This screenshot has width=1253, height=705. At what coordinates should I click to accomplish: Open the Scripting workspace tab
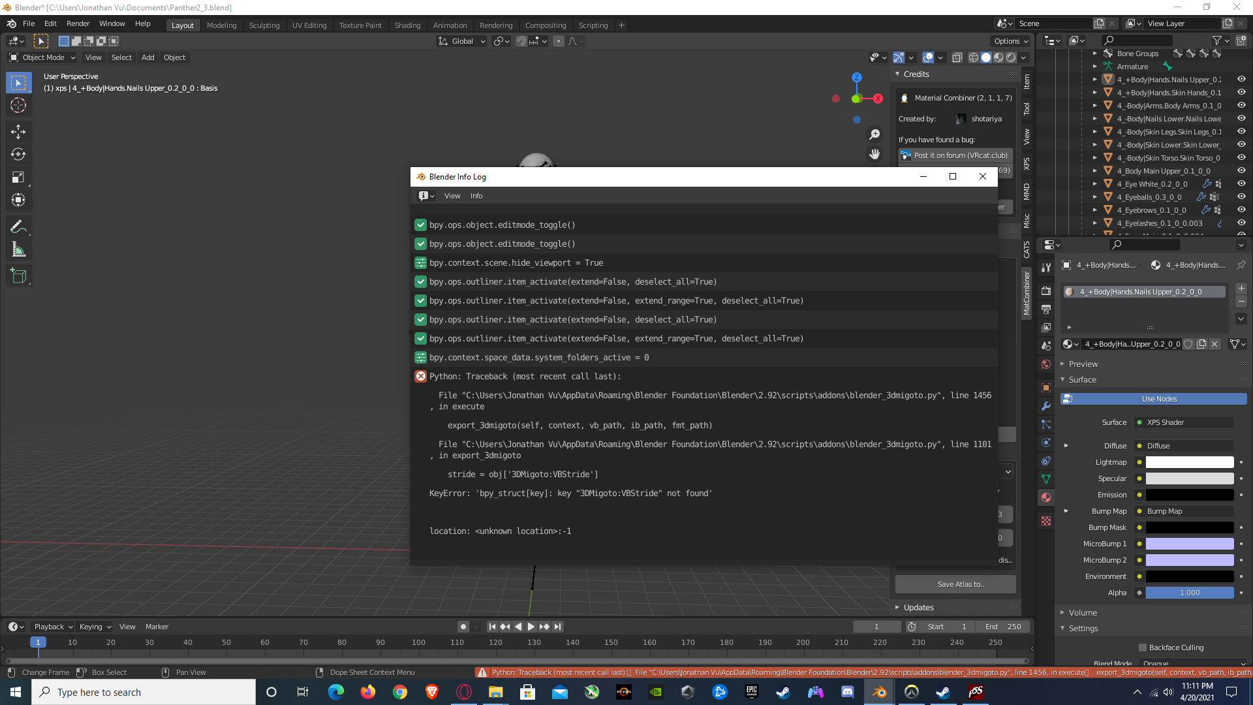(x=593, y=25)
